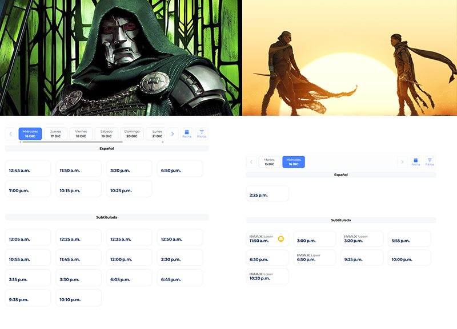
Task: Select the IMAX Laser 3:20 p.m. showtime
Action: pyautogui.click(x=362, y=239)
